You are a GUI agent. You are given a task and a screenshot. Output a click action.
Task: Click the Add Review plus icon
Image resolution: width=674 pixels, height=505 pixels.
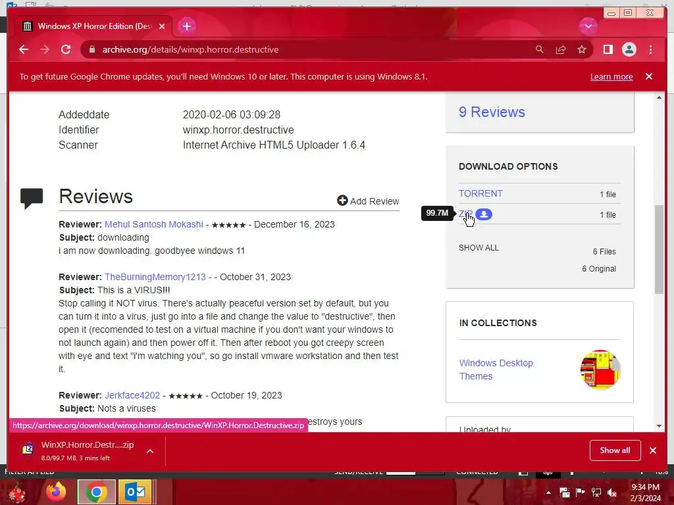tap(342, 201)
